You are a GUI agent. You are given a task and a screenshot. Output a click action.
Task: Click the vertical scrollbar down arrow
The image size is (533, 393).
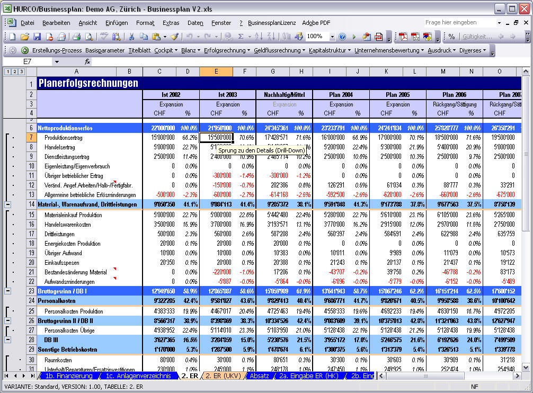point(526,367)
